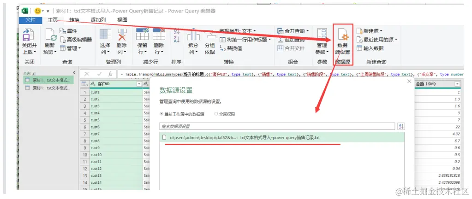Screen dimensions: 472x199
Task: Click Replace Values (替换值)
Action: [x=231, y=48]
